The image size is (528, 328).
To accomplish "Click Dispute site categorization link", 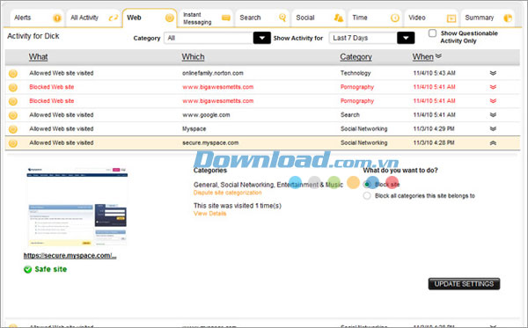I will [227, 193].
